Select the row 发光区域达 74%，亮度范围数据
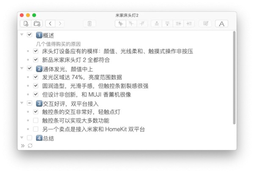254x173 pixels. tap(82, 77)
